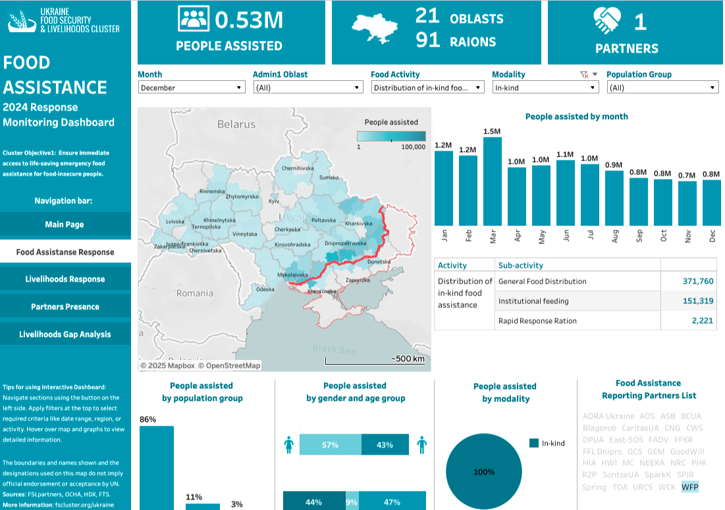Click the male figure icon in gender chart
The height and width of the screenshot is (510, 725).
click(421, 446)
